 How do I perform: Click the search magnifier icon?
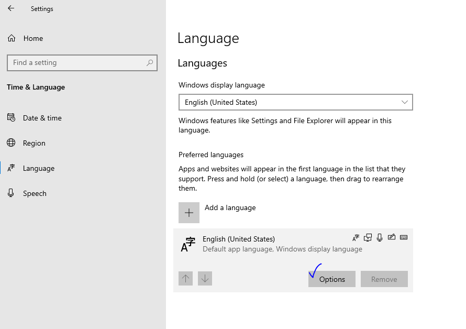pyautogui.click(x=150, y=63)
